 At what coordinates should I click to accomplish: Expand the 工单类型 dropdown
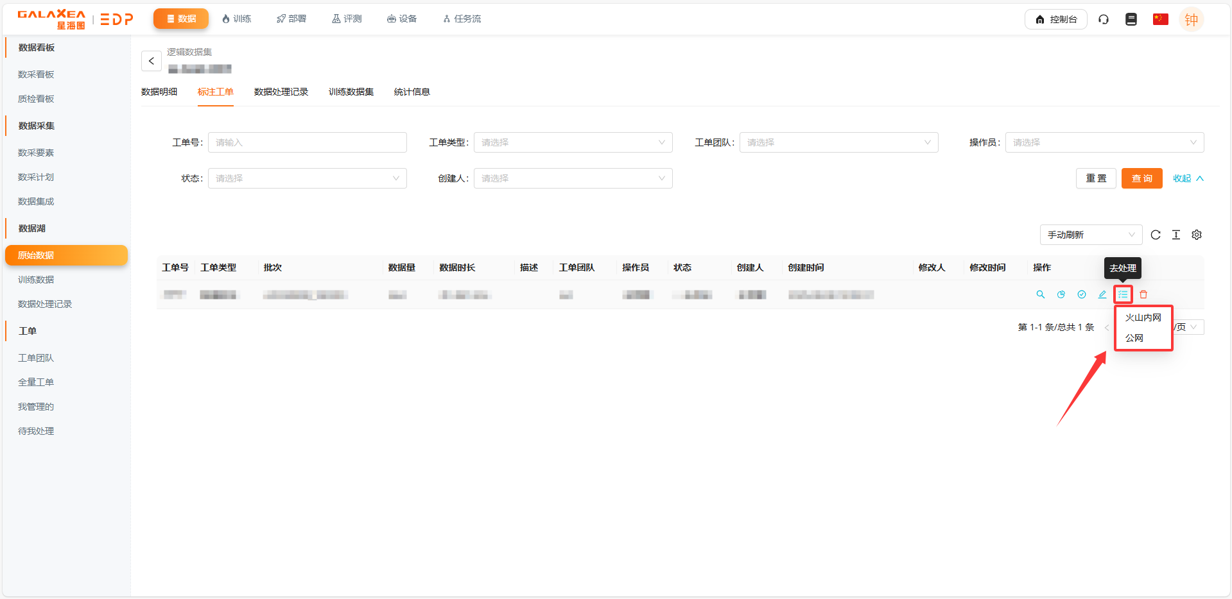click(x=573, y=142)
